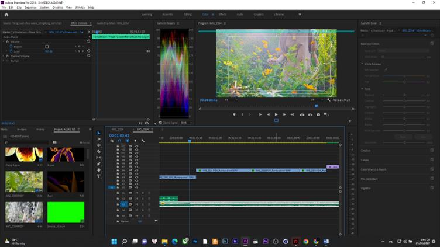Click Mark Out bracket in Program monitor
The width and height of the screenshot is (440, 247).
(x=250, y=114)
